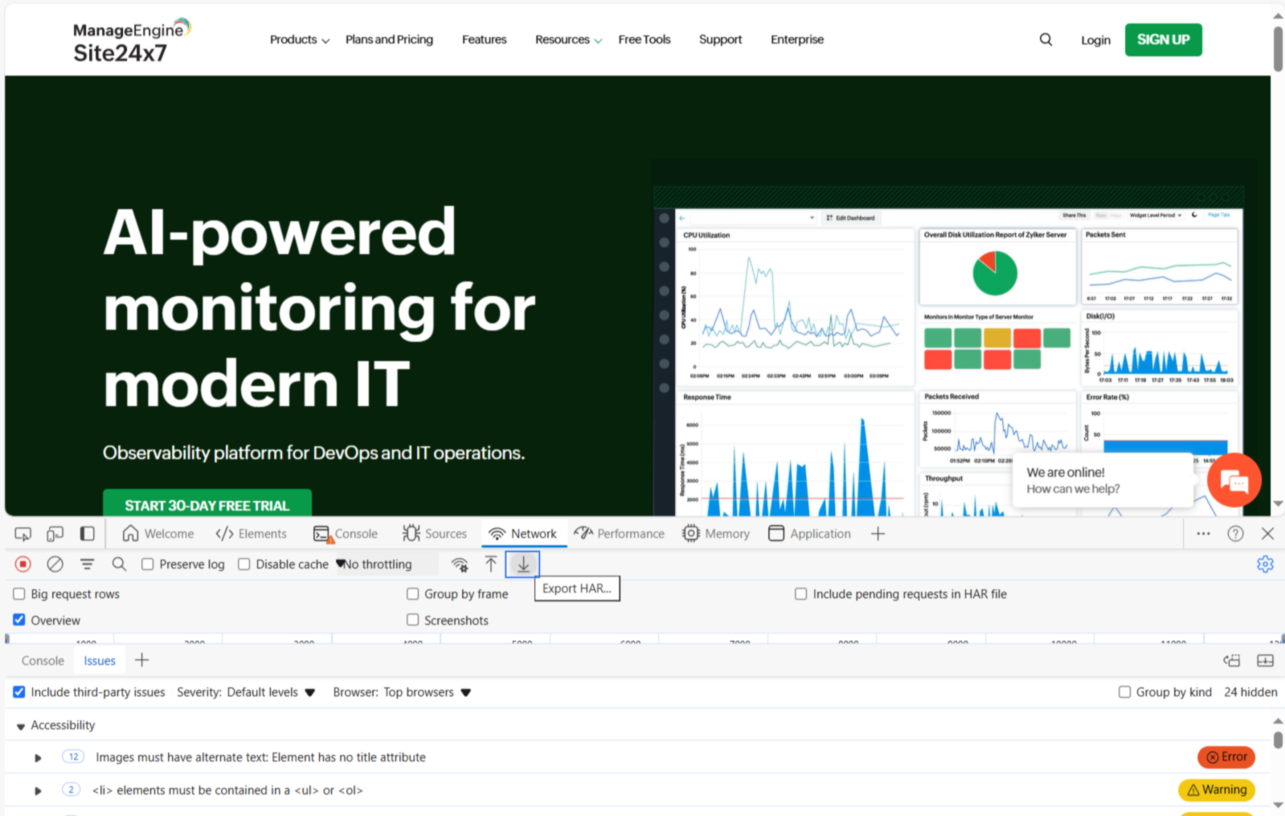Click START 30-DAY FREE TRIAL button
Viewport: 1285px width, 816px height.
pos(207,505)
